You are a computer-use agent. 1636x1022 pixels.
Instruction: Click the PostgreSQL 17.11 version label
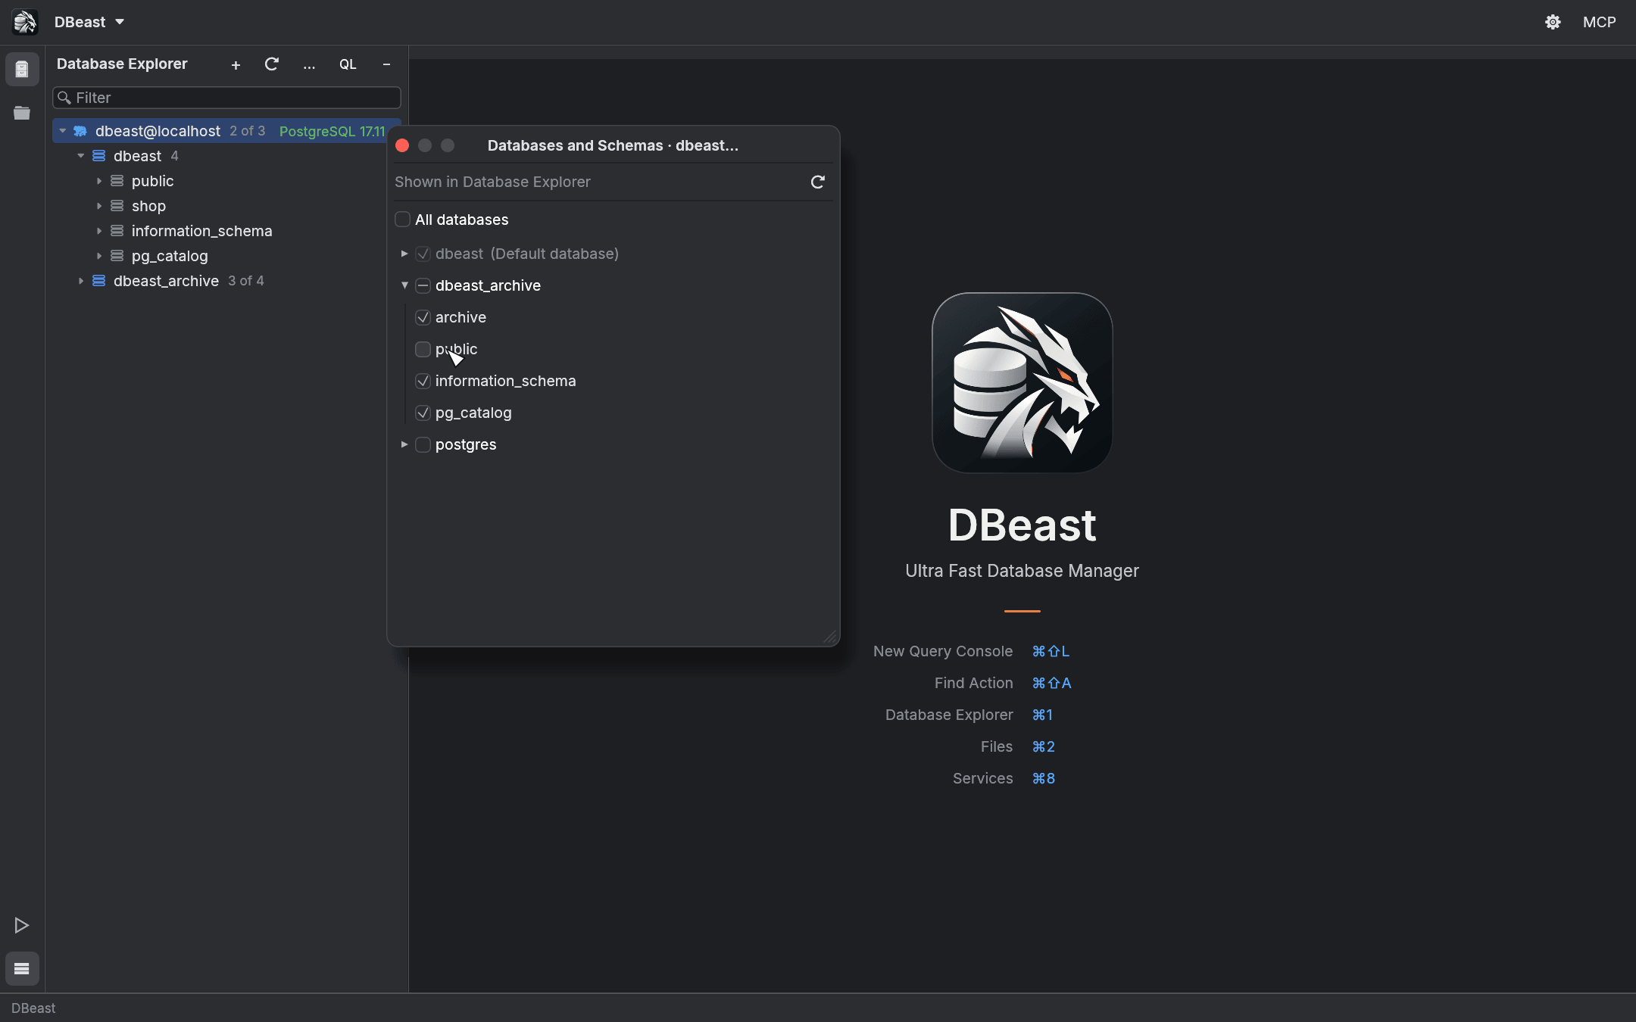tap(333, 131)
